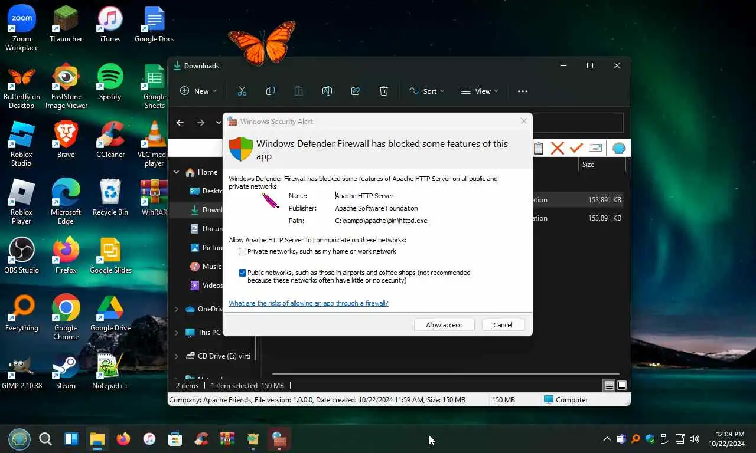The width and height of the screenshot is (756, 453).
Task: Click the Delete trash icon in Downloads toolbar
Action: coord(383,91)
